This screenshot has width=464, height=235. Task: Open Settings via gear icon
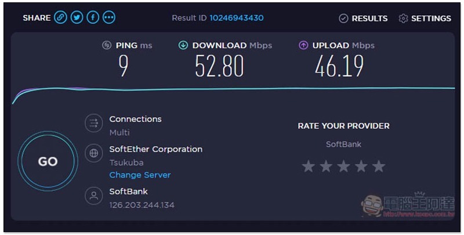(403, 19)
